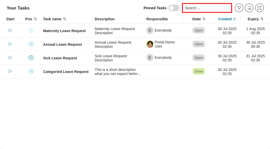Click the down-arrow priority icon for Maternity Leave Request
The height and width of the screenshot is (149, 270).
click(x=31, y=30)
